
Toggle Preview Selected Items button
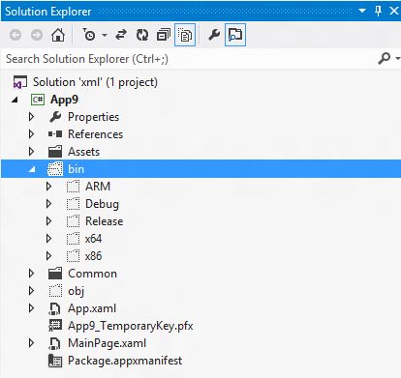(235, 35)
